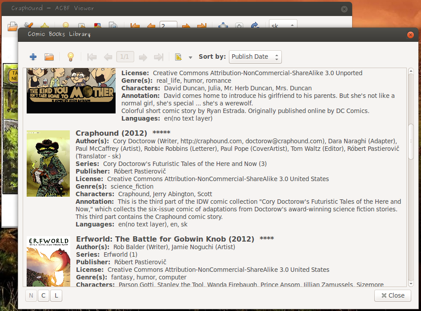421x311 pixels.
Task: Open the Sort by Publish Date combo box
Action: pos(255,57)
